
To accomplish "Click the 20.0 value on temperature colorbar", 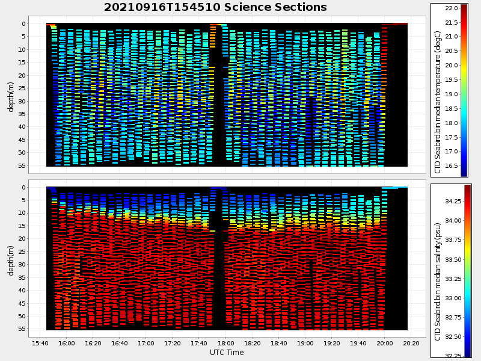I will [452, 65].
